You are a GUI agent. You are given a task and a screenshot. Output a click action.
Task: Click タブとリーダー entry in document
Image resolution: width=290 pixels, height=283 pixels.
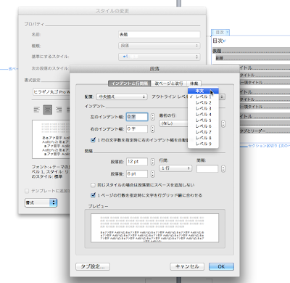[265, 131]
